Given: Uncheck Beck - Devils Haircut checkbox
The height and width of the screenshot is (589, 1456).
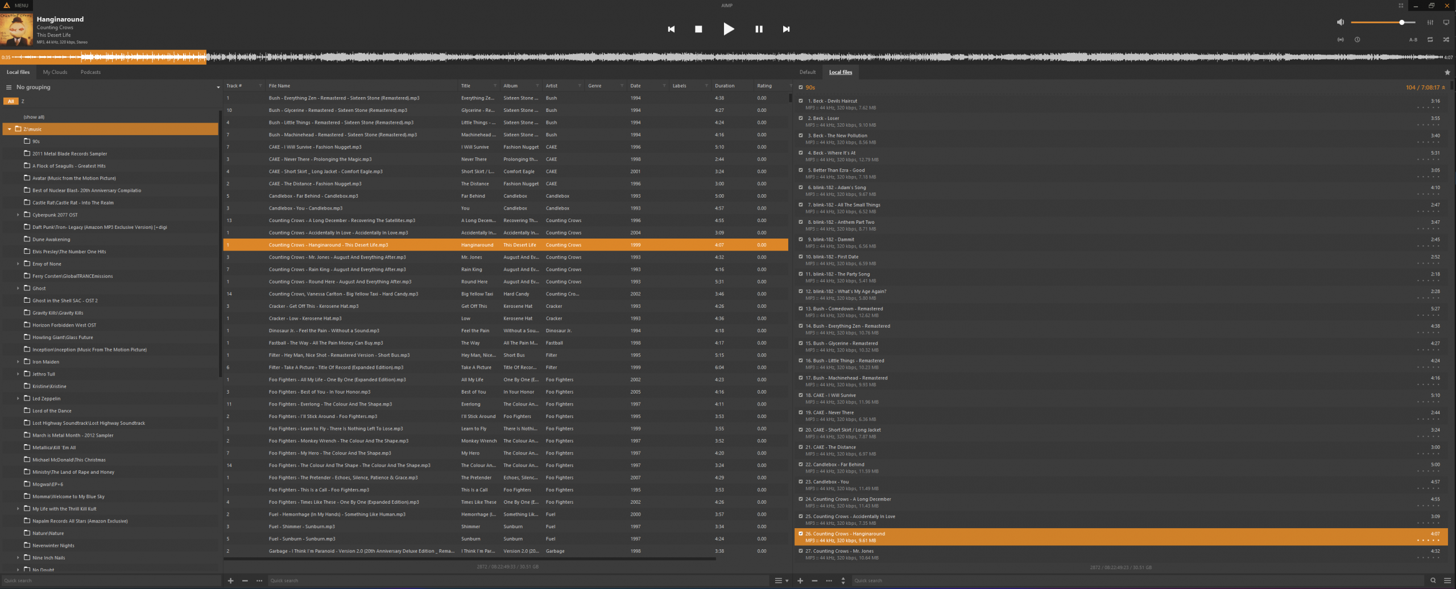Looking at the screenshot, I should 801,101.
